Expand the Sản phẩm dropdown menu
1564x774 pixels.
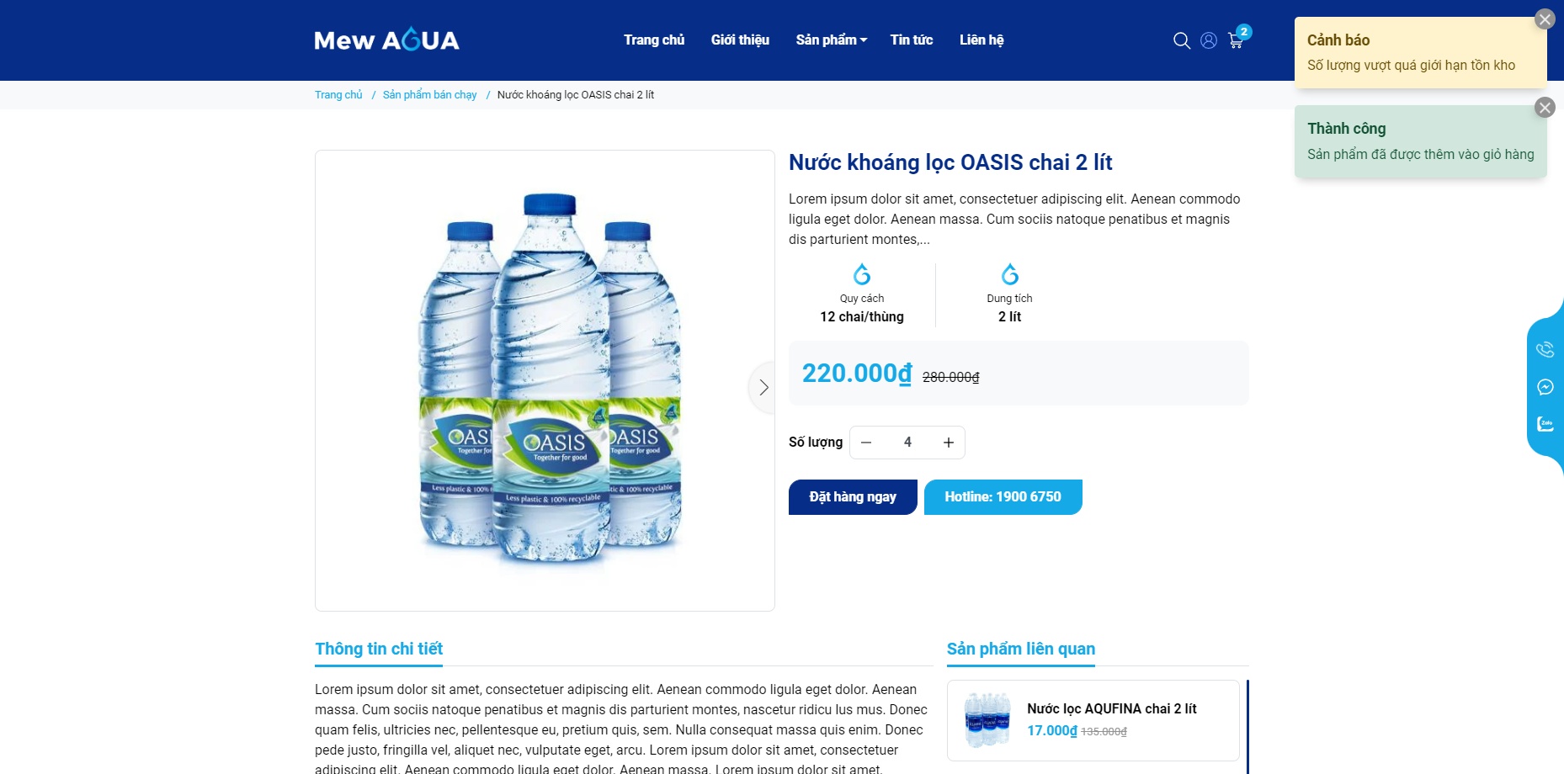831,40
